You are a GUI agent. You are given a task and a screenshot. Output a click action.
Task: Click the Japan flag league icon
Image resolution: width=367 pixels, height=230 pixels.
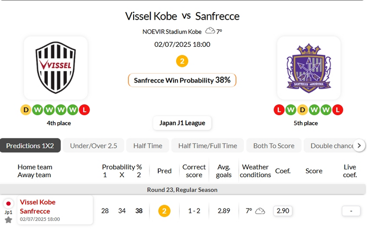click(8, 203)
